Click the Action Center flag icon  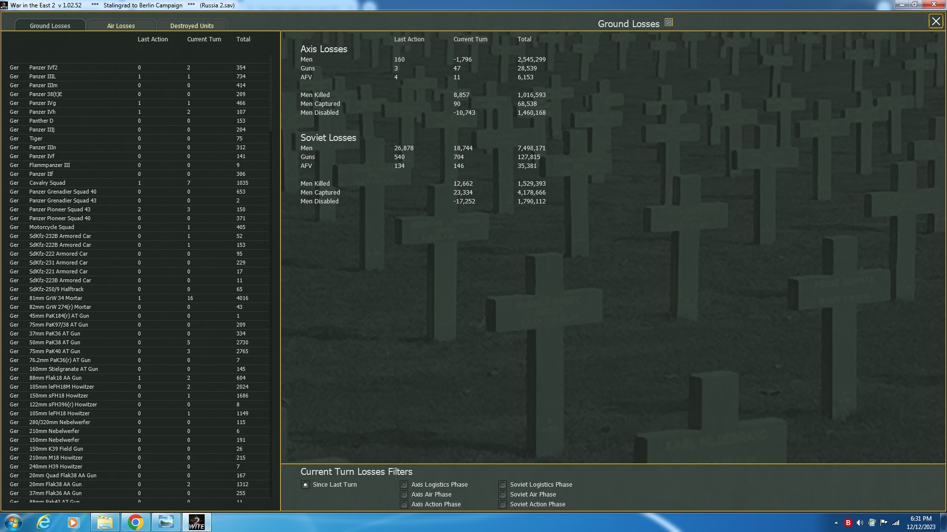pos(883,523)
